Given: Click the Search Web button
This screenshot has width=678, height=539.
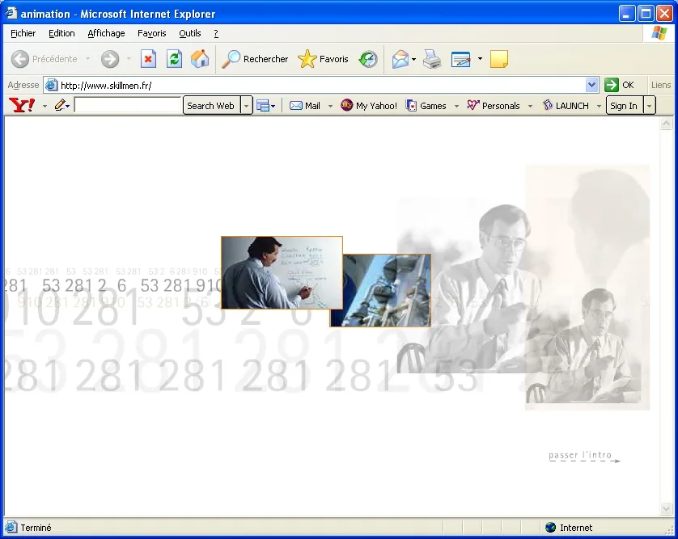Looking at the screenshot, I should (x=210, y=106).
